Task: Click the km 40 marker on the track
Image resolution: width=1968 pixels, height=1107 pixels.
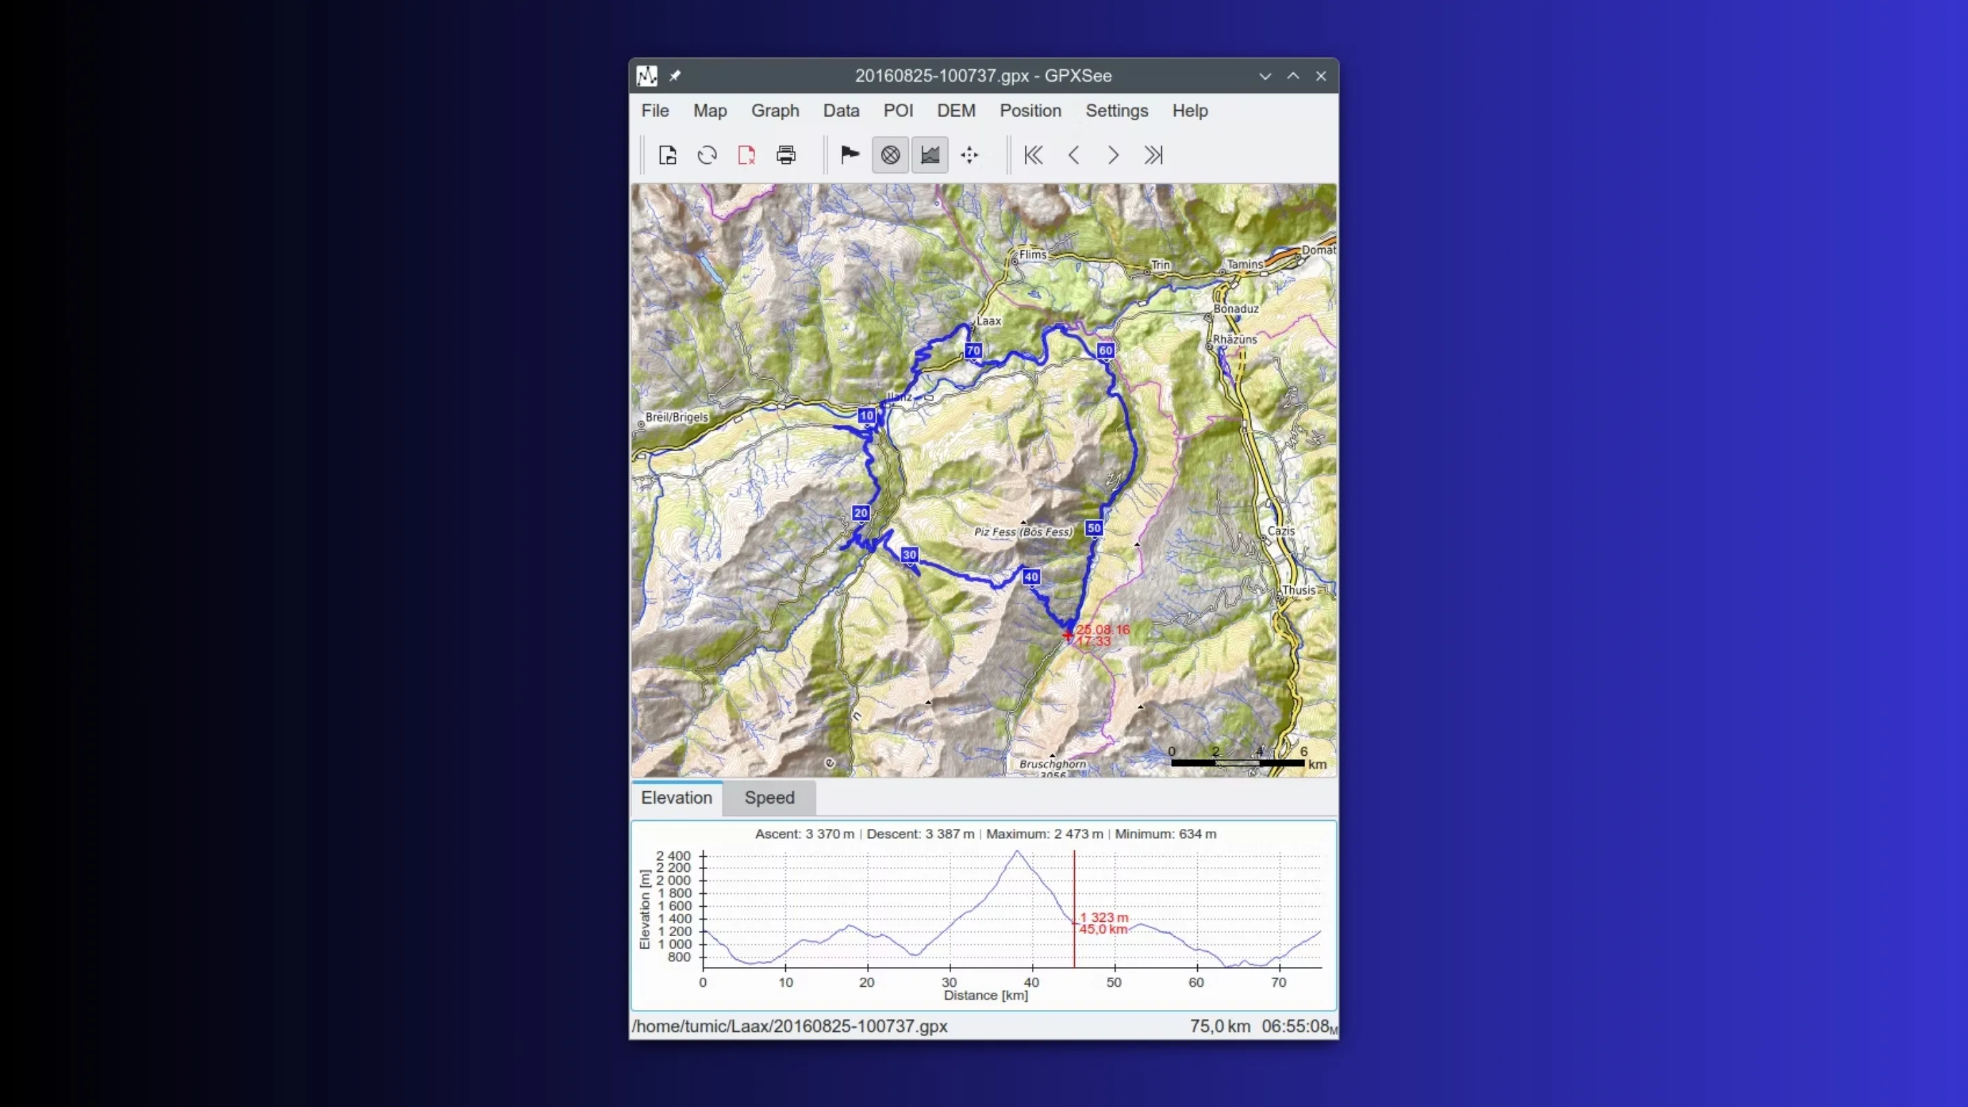Action: pos(1031,577)
